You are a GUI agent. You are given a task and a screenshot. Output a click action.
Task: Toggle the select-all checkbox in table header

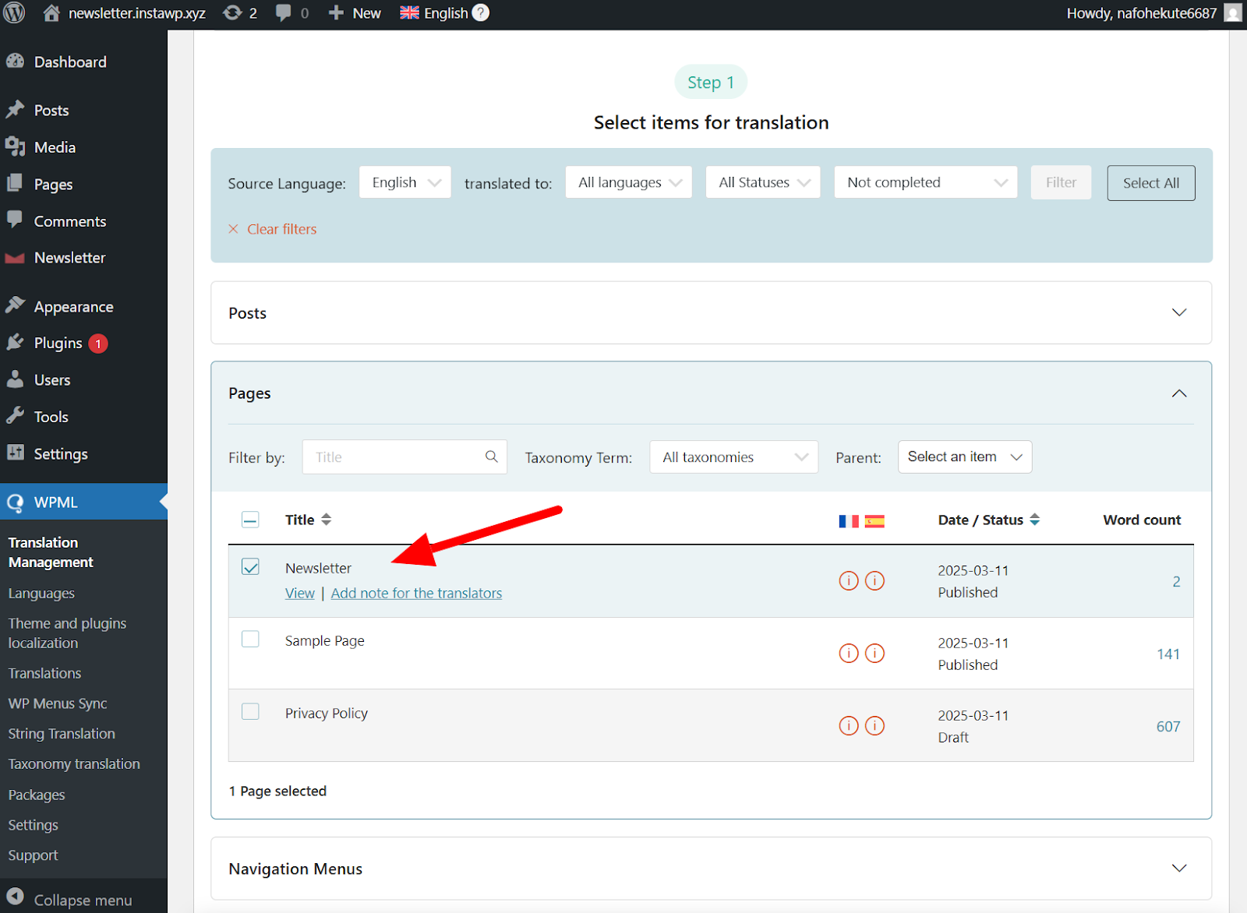(x=250, y=520)
